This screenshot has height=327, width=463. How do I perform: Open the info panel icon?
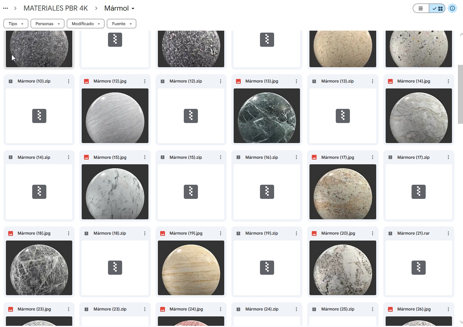coord(452,8)
